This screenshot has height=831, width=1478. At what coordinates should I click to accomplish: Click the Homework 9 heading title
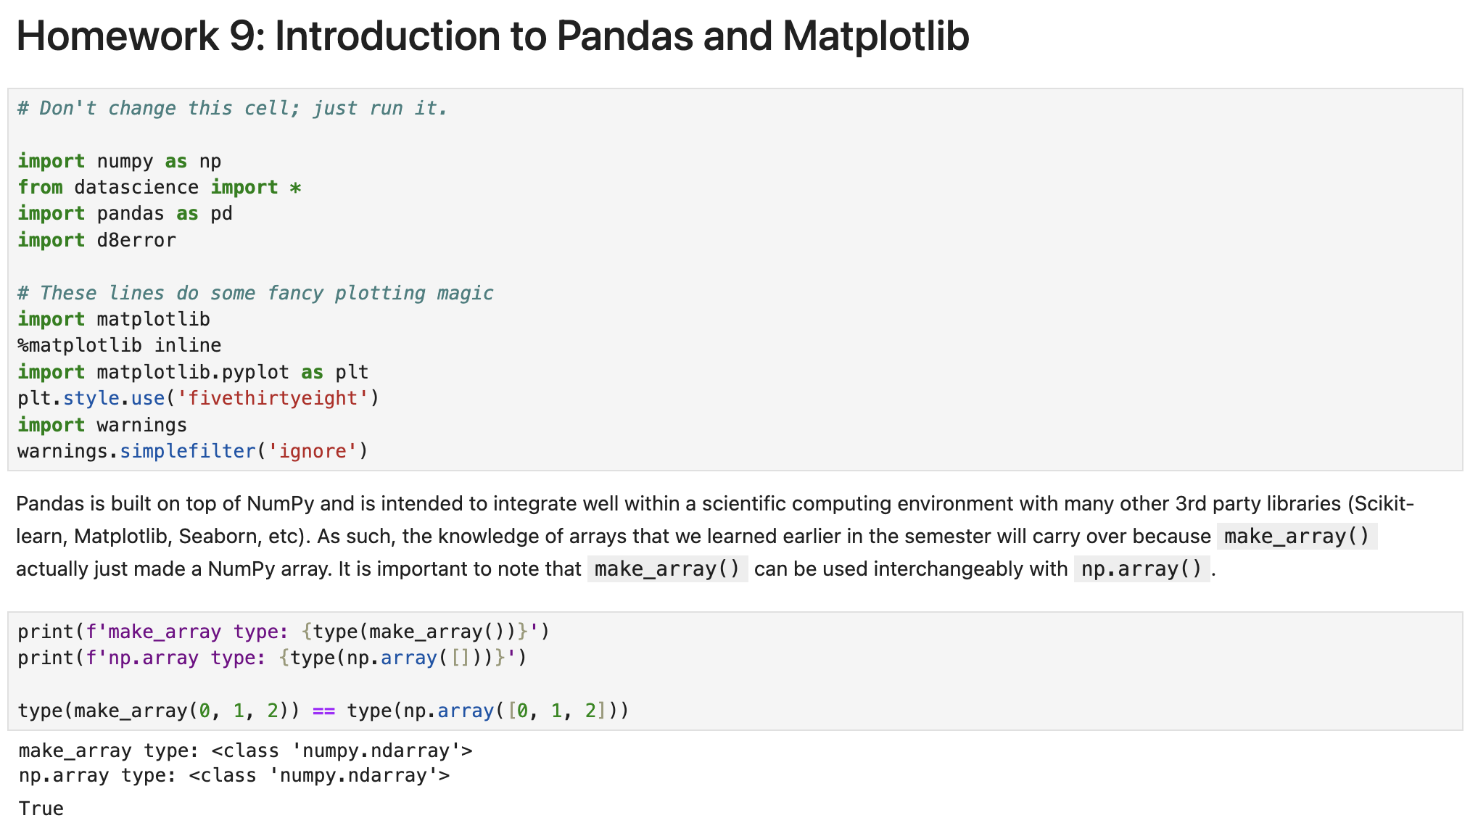(492, 36)
